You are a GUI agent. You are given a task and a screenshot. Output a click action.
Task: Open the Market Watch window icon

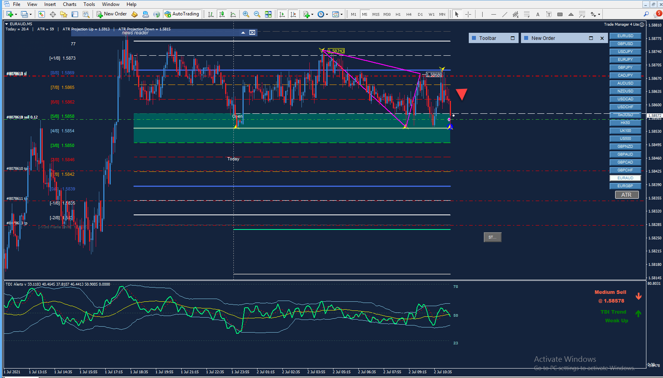click(42, 14)
